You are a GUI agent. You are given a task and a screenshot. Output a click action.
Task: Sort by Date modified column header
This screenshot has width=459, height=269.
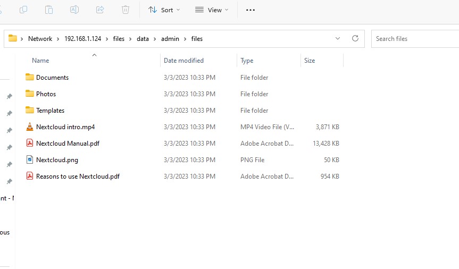click(x=183, y=61)
